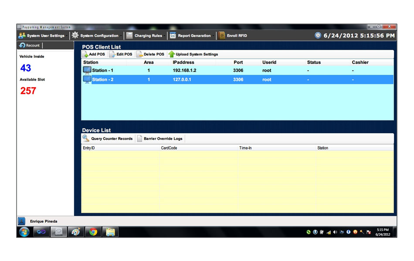
Task: Click the Query Counter Records magnifier
Action: [86, 139]
